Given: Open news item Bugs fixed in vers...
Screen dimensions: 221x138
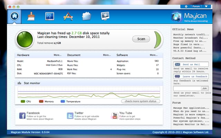Looking at the screenshot, I should click(188, 45).
